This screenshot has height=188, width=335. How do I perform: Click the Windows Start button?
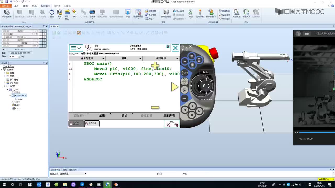click(4, 185)
